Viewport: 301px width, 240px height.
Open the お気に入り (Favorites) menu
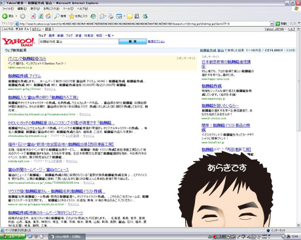click(x=51, y=8)
